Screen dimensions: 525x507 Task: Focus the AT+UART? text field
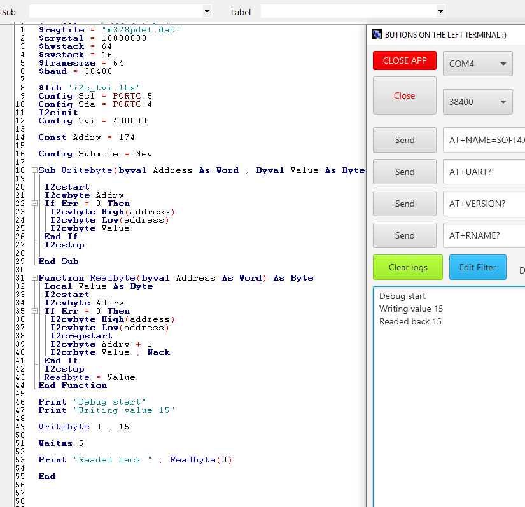pos(485,172)
